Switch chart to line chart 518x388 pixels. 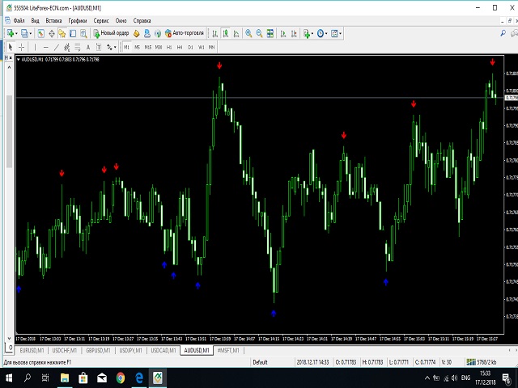point(236,33)
